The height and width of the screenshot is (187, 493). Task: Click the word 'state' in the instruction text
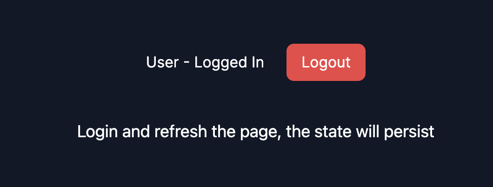[x=333, y=132]
